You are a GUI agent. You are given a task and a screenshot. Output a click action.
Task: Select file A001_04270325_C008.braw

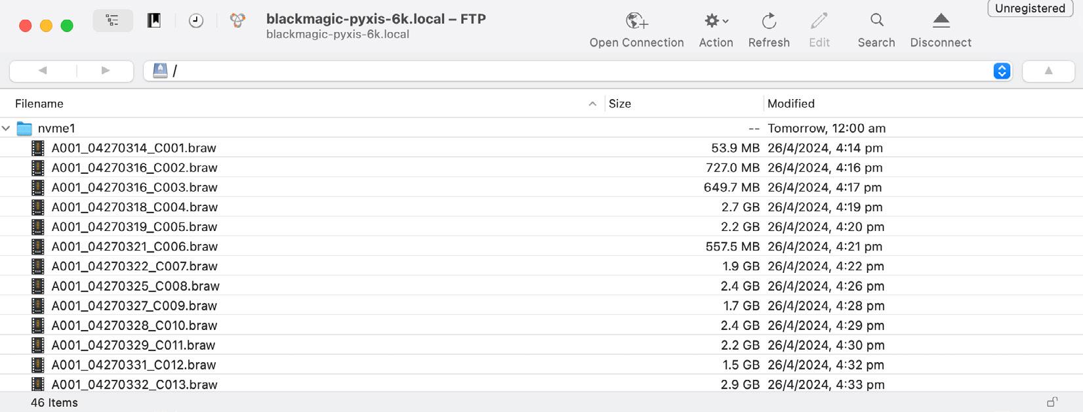(x=136, y=286)
